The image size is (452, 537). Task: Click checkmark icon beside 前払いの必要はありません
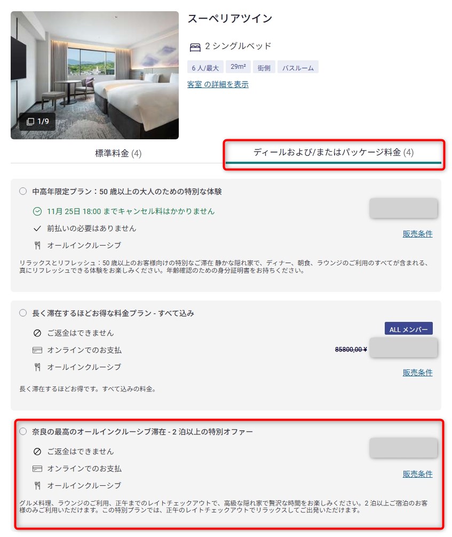click(x=37, y=228)
